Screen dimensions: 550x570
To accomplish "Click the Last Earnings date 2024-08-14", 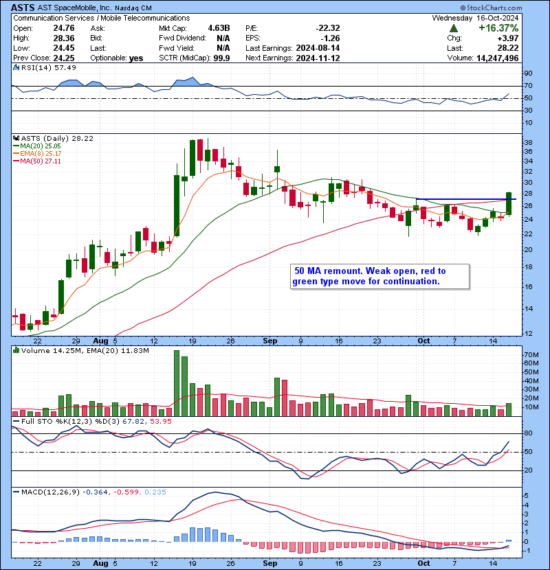I will pos(318,48).
